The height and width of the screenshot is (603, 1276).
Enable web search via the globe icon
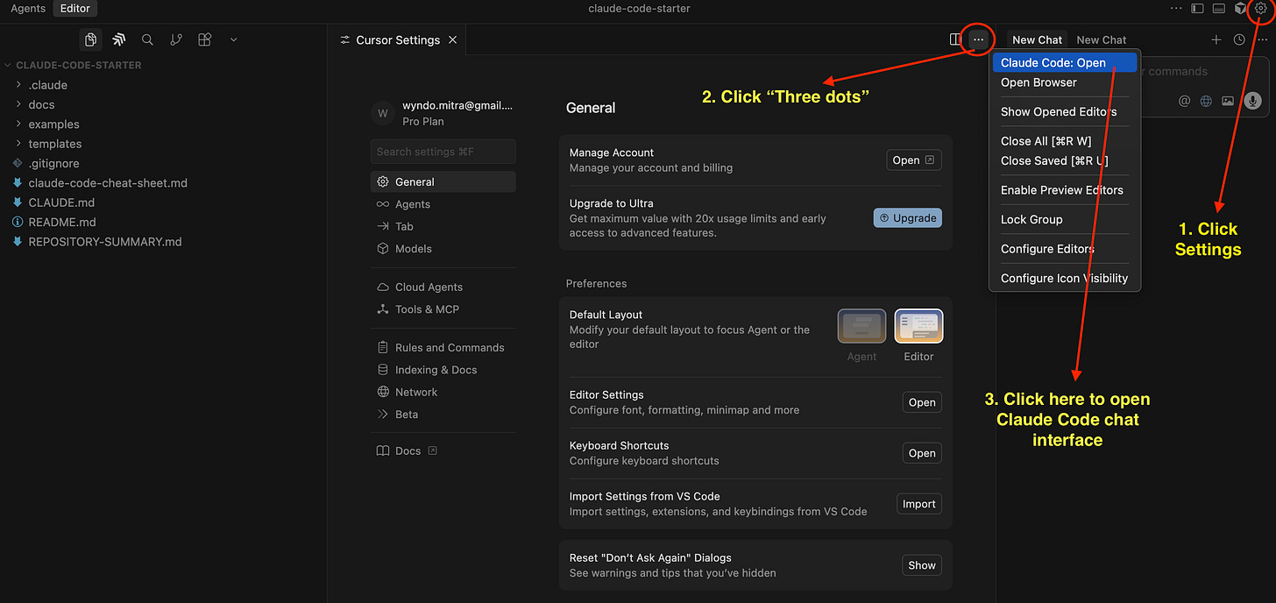(x=1206, y=101)
